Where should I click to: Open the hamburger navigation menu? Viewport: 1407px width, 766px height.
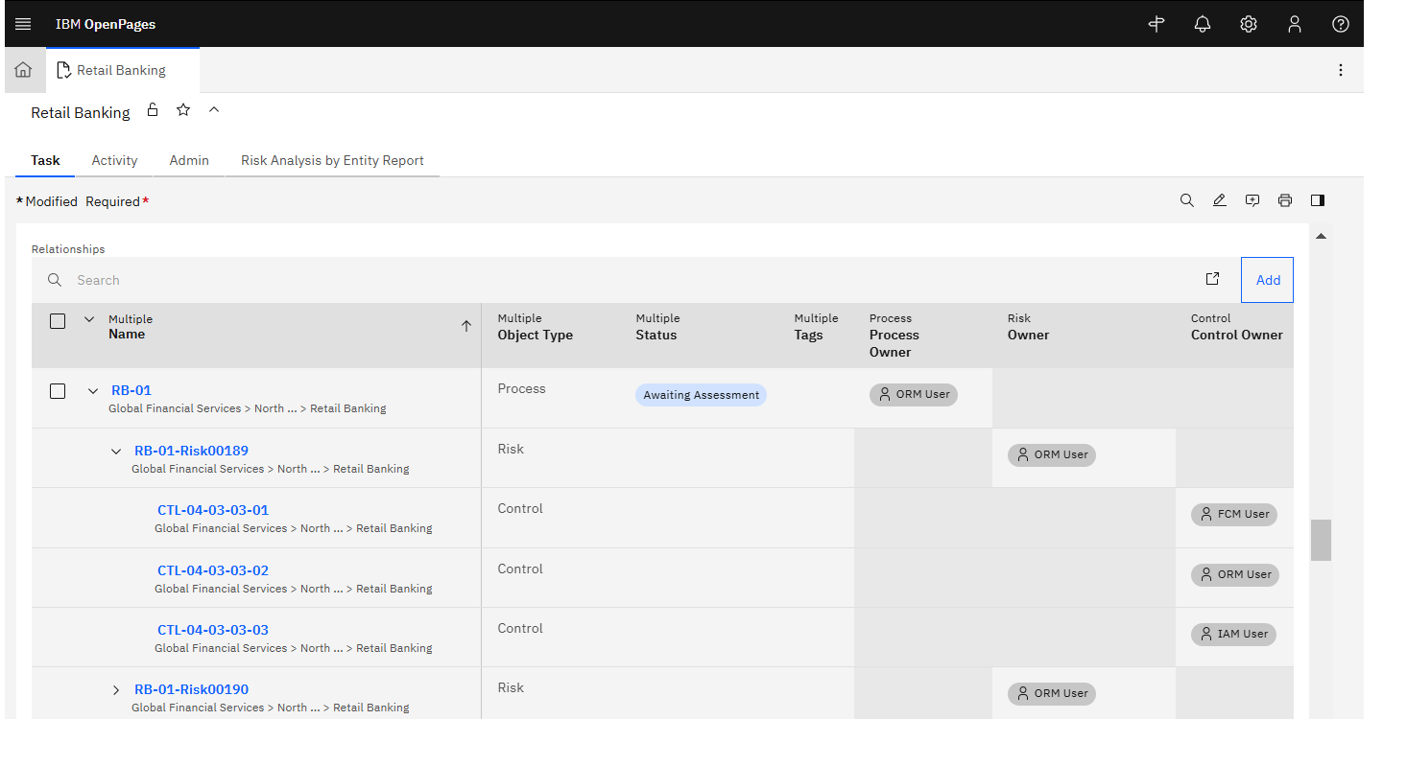[23, 23]
